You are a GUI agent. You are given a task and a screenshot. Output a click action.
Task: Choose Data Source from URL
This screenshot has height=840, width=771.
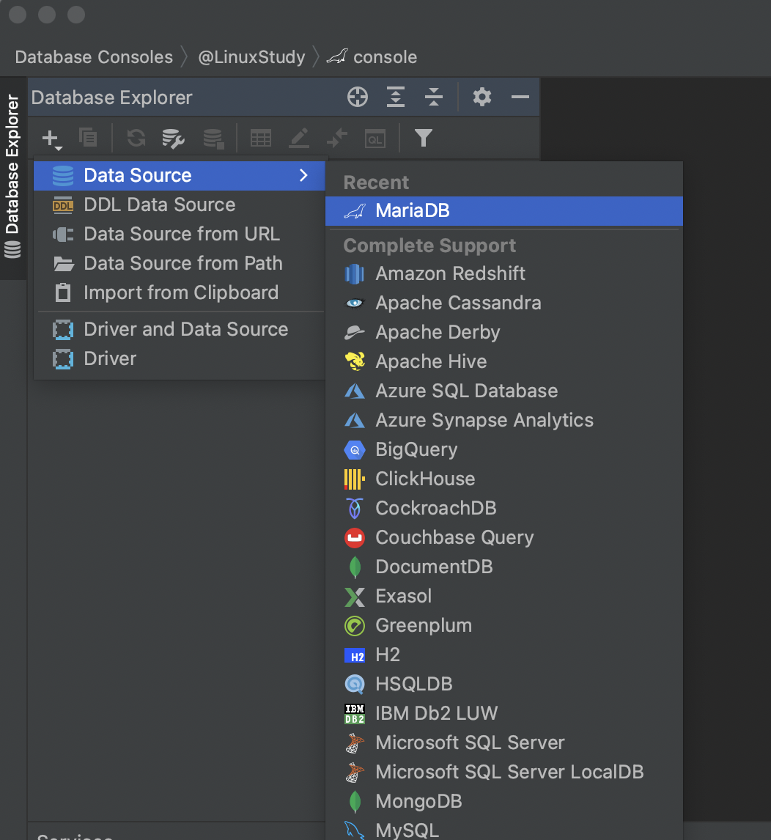pyautogui.click(x=180, y=234)
